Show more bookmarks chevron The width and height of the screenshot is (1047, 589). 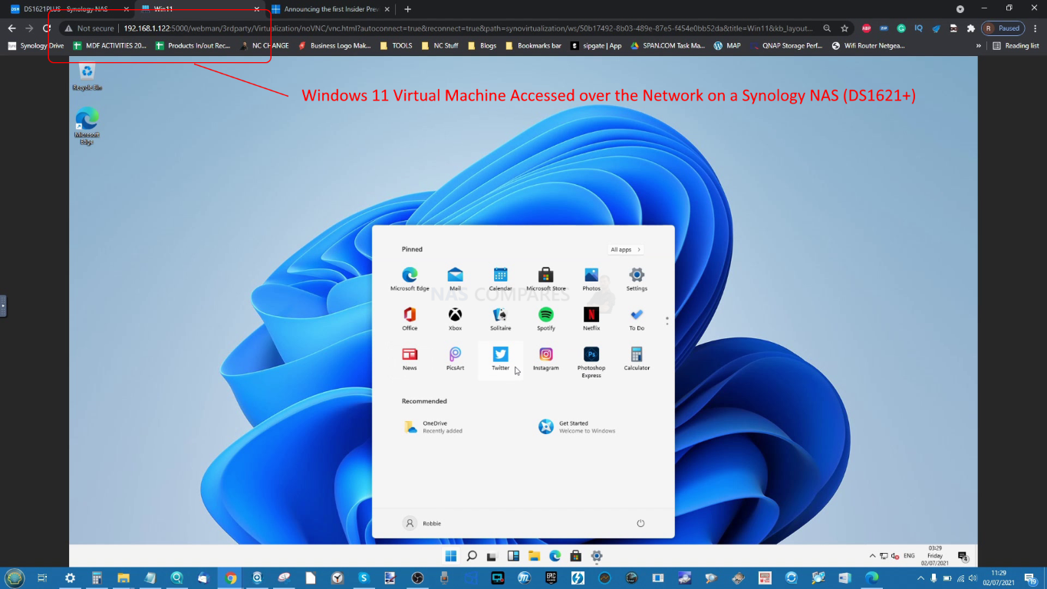click(x=978, y=45)
